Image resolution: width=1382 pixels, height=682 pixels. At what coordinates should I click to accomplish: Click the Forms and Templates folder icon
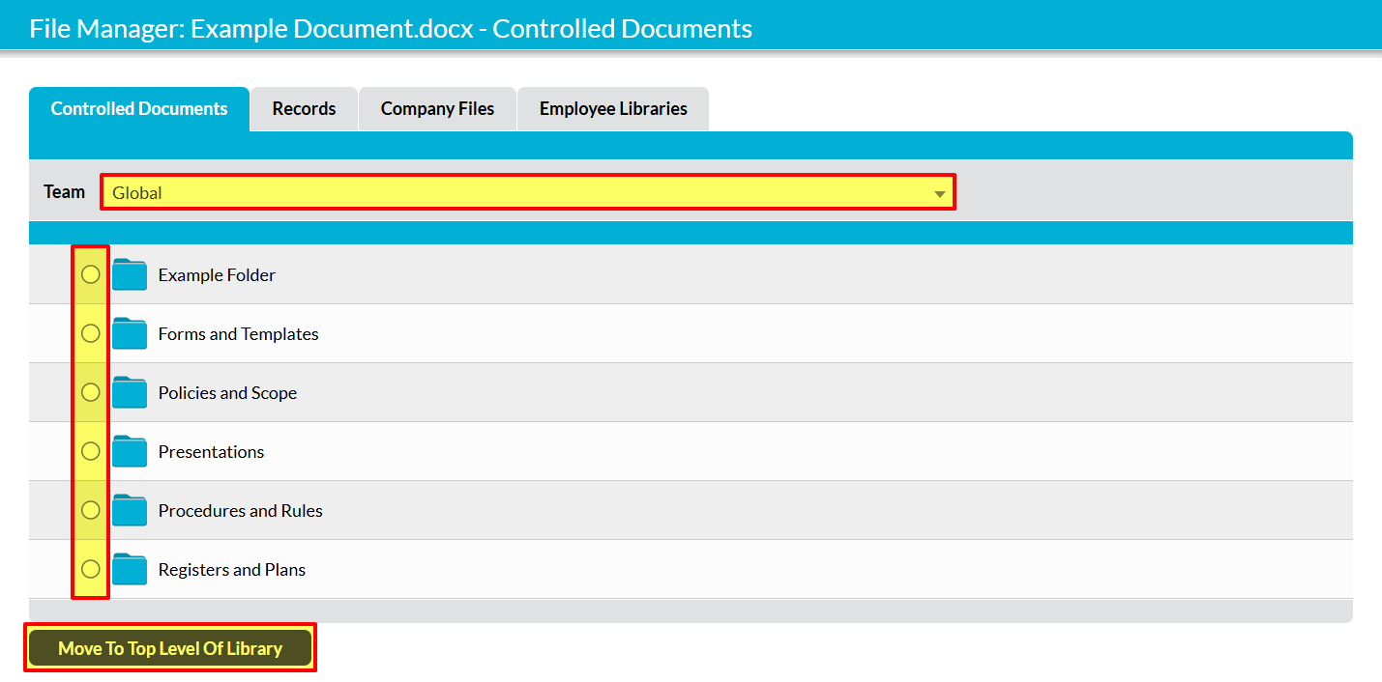(x=130, y=334)
